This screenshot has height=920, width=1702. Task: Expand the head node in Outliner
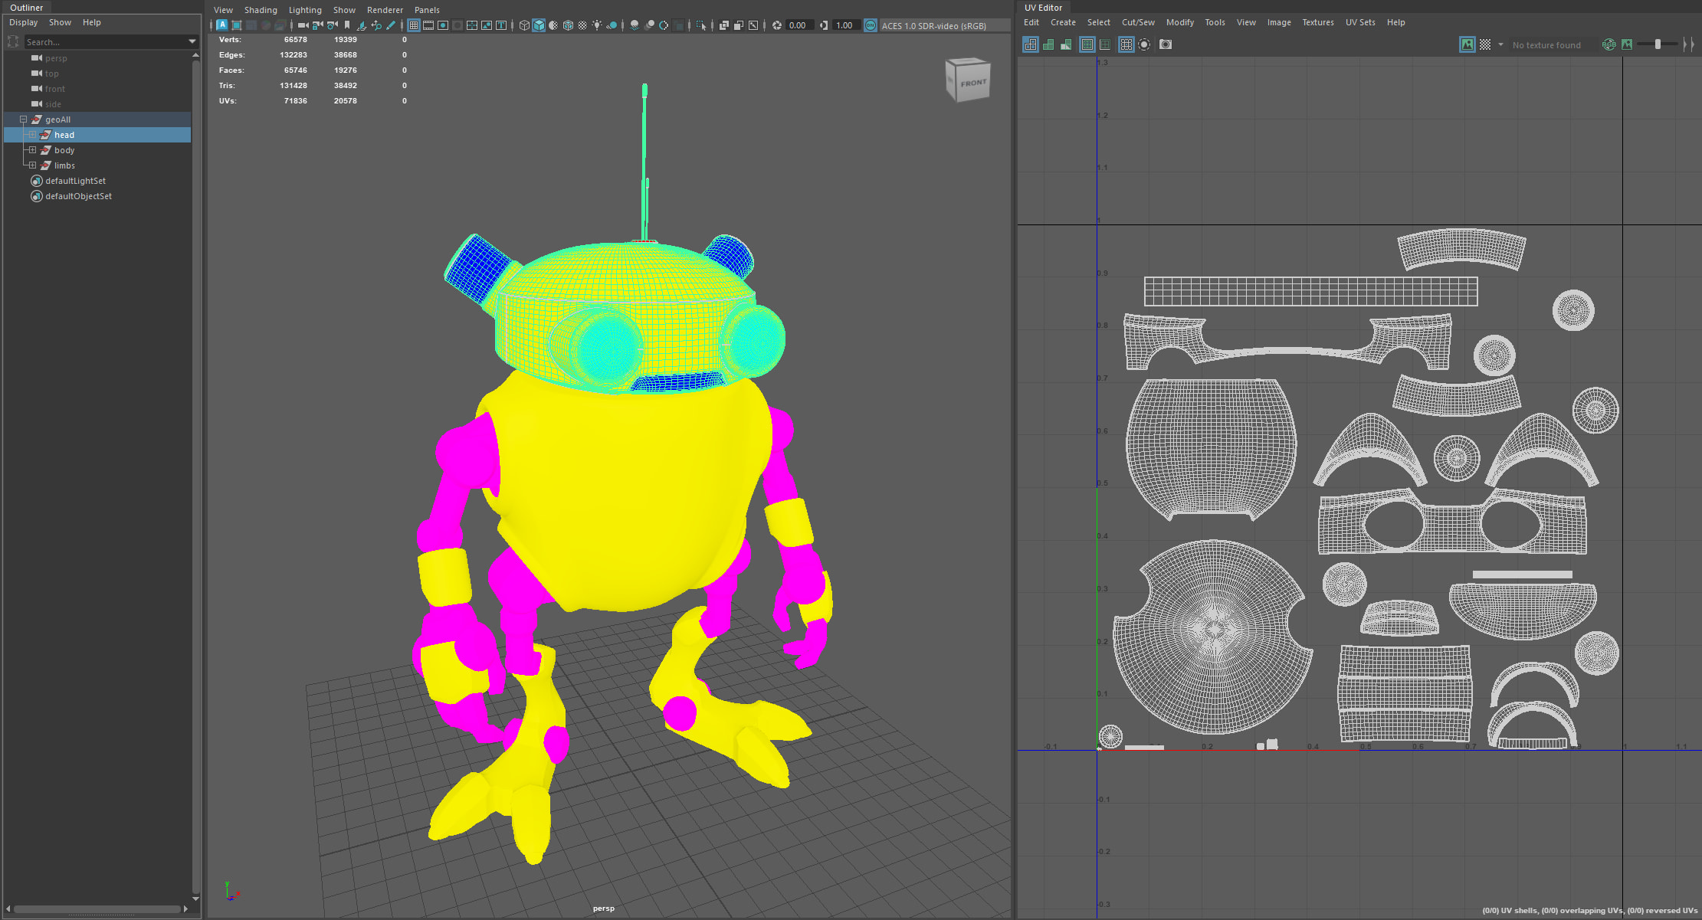pyautogui.click(x=33, y=135)
